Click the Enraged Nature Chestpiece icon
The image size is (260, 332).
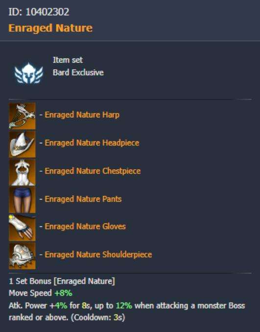(x=22, y=172)
